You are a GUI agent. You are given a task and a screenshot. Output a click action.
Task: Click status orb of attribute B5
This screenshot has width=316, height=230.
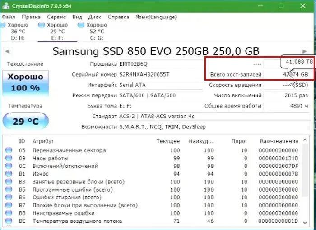click(x=9, y=189)
